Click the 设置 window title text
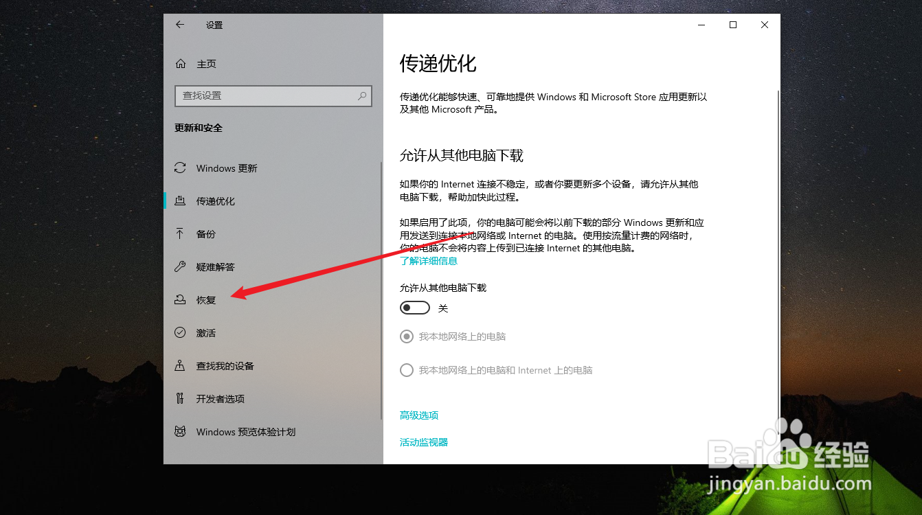 click(x=214, y=25)
